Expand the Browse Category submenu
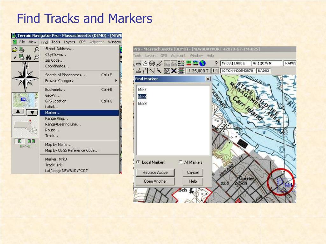326x244 pixels. click(79, 81)
